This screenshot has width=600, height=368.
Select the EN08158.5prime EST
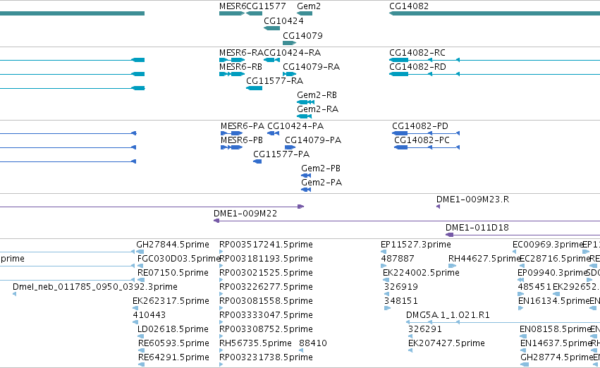pos(524,337)
